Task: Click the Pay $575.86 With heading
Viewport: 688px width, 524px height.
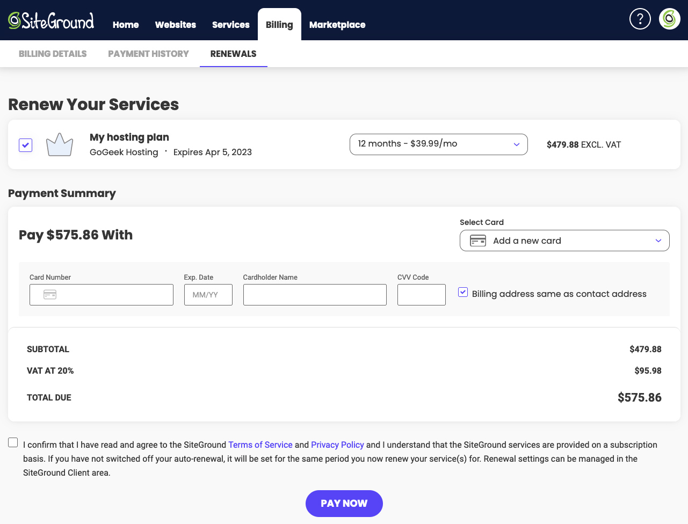Action: pos(76,235)
